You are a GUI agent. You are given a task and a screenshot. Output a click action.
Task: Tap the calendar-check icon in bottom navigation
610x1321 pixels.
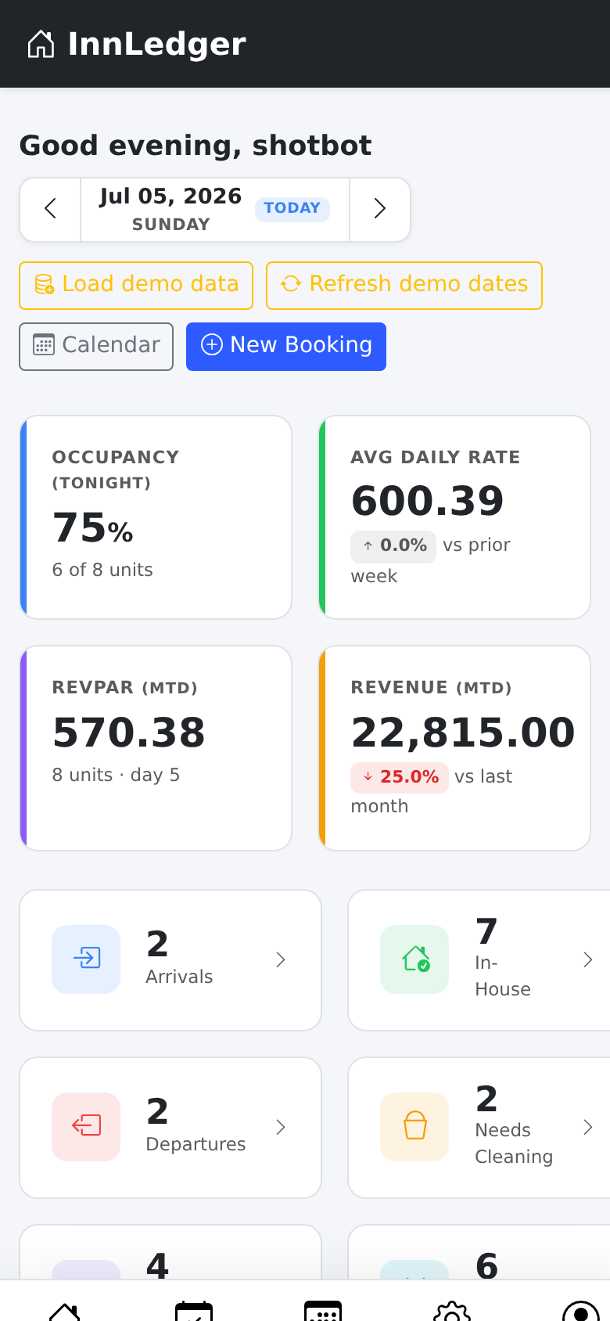click(x=194, y=1311)
